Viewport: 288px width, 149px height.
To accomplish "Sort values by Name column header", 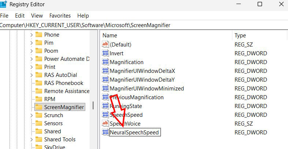I will (x=110, y=36).
